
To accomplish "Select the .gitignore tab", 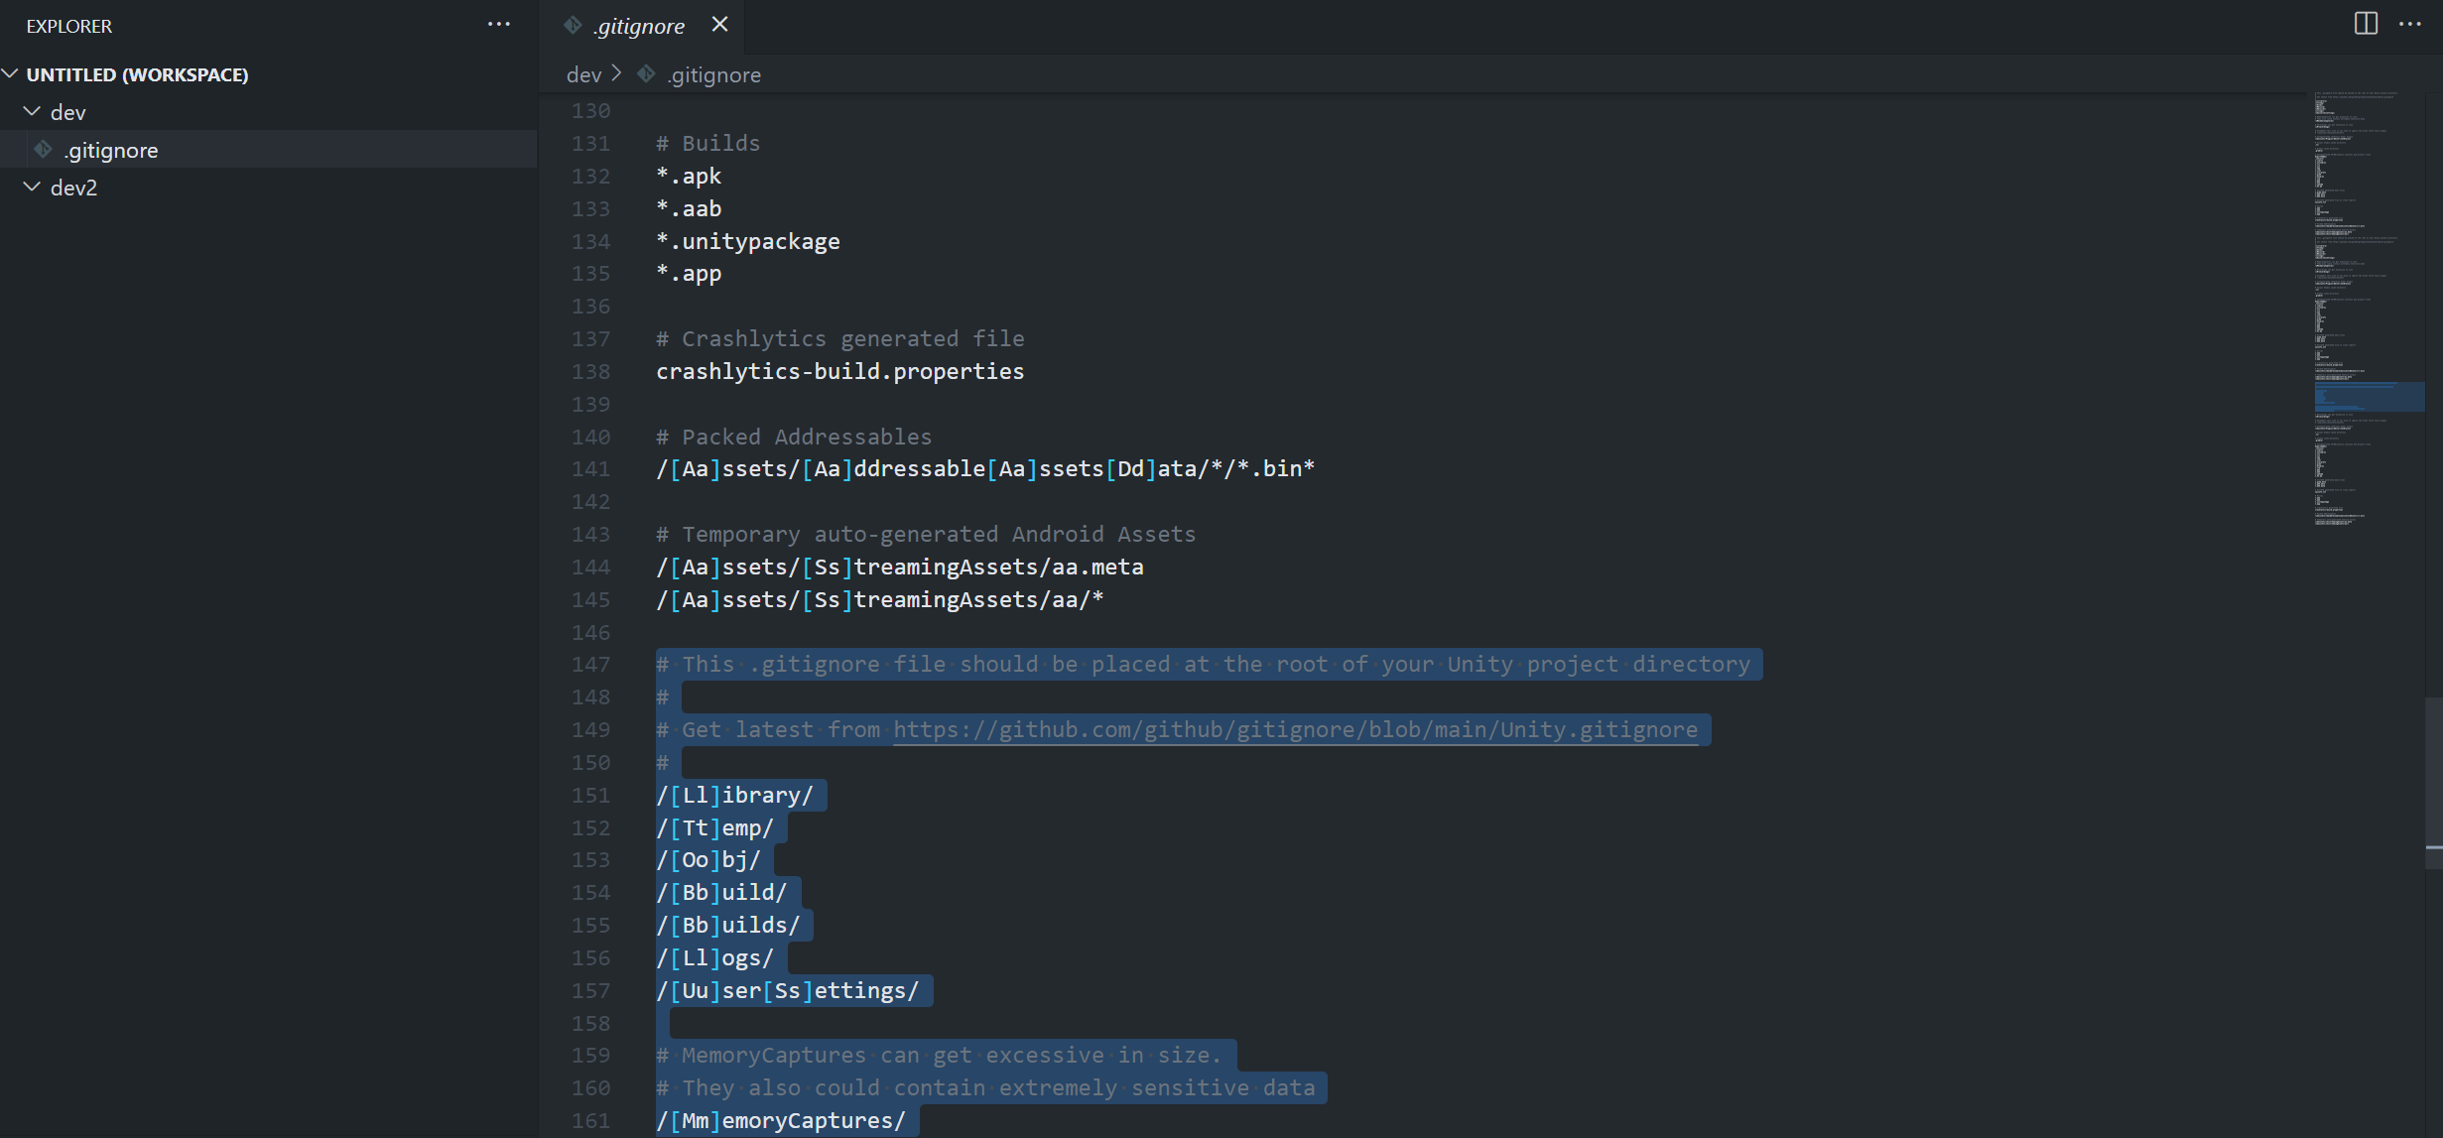I will click(639, 27).
